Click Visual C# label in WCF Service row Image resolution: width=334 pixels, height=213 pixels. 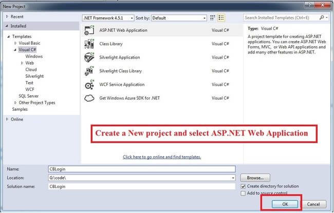220,85
